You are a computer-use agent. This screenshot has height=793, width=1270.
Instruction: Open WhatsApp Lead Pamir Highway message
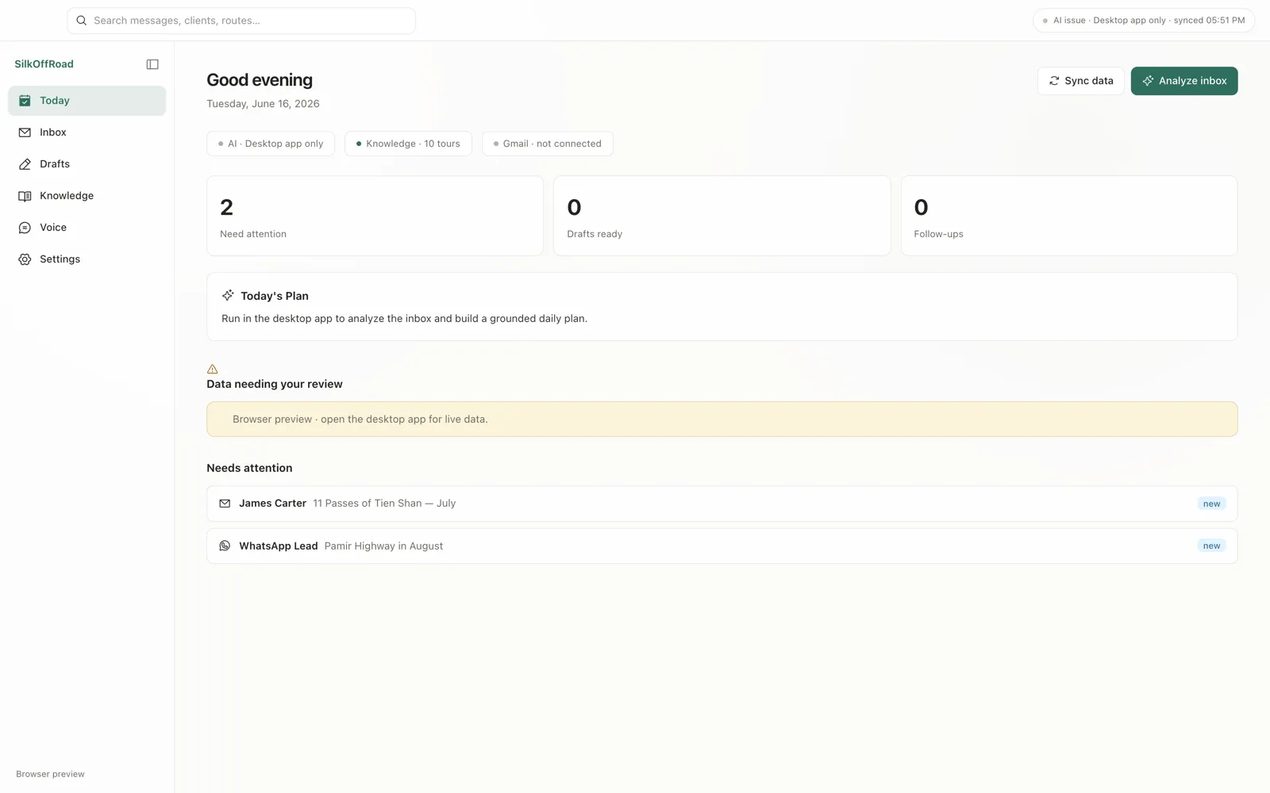(722, 546)
